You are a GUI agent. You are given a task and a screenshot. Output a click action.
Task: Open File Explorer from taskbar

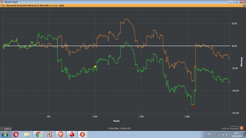(27, 134)
